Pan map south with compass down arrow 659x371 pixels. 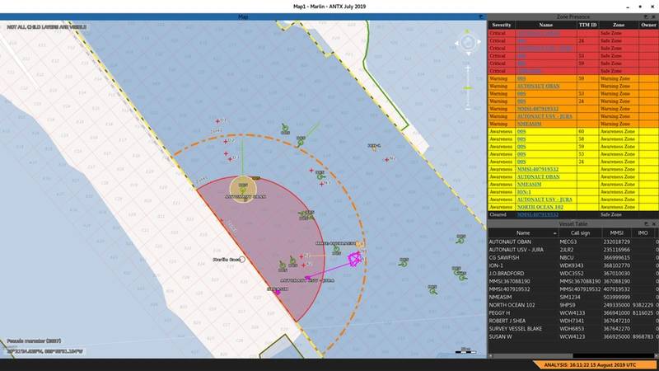[468, 54]
